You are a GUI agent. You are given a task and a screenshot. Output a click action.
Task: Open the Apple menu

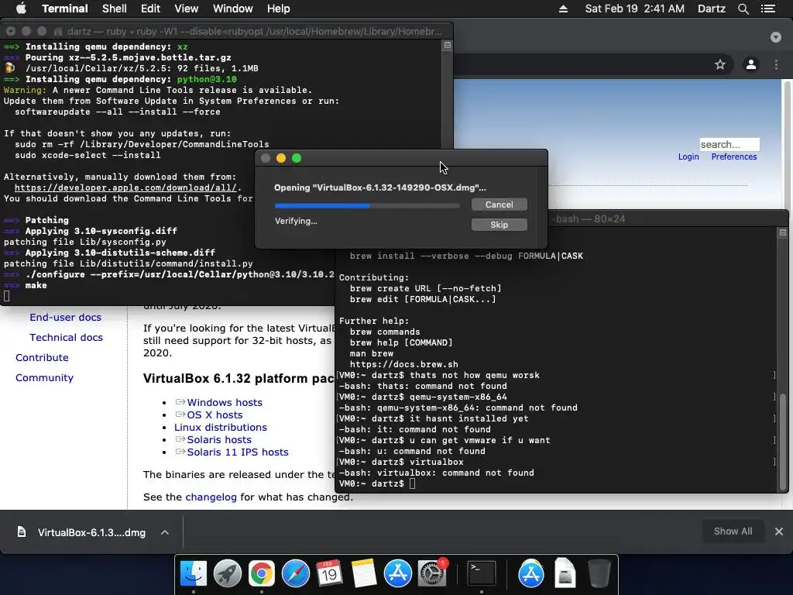pyautogui.click(x=21, y=9)
